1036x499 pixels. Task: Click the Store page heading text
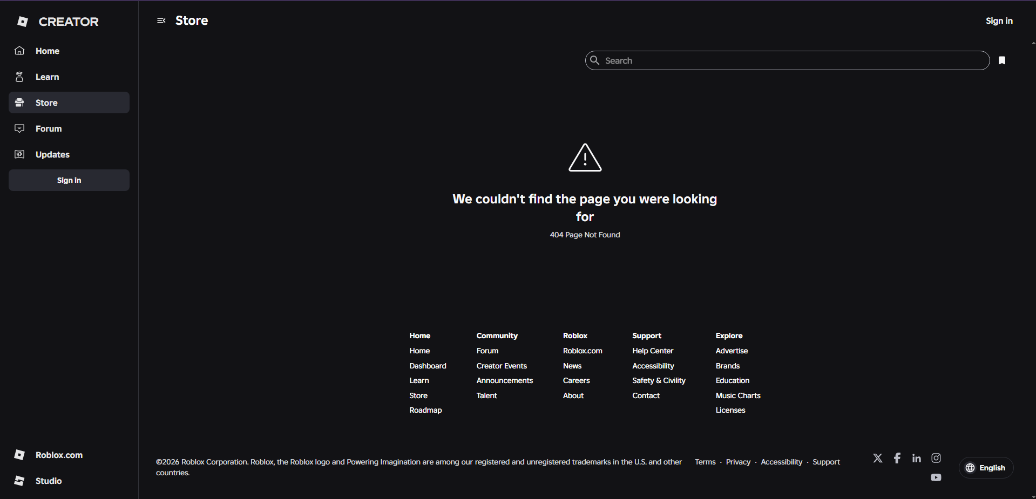coord(192,20)
